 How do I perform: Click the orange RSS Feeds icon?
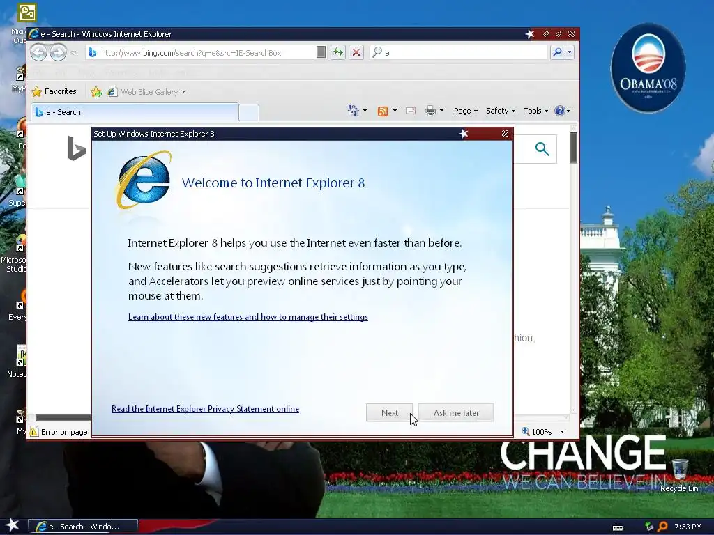(x=383, y=111)
